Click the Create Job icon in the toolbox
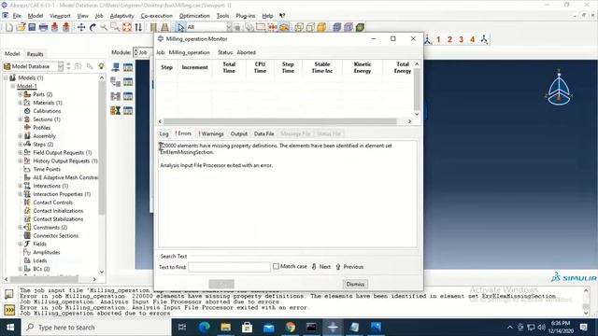The width and height of the screenshot is (598, 336). [x=116, y=67]
